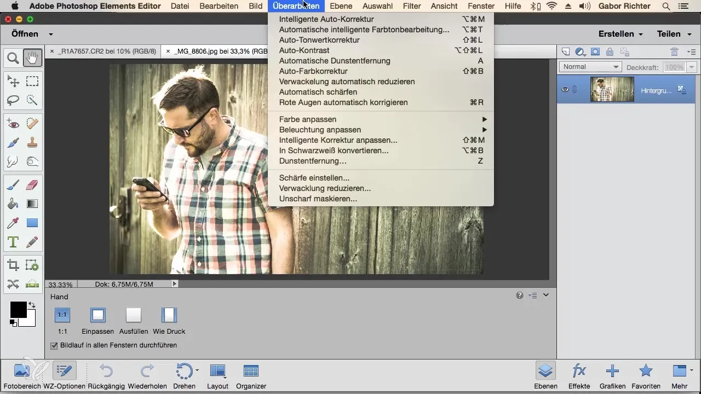Create a new layer in Layers panel
Screen dimensions: 701x394
pos(566,52)
